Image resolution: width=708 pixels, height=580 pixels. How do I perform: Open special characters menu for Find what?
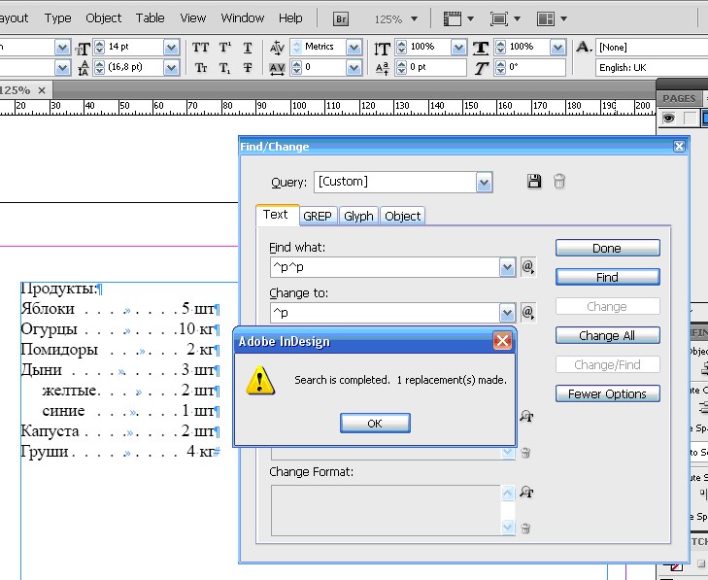click(527, 267)
